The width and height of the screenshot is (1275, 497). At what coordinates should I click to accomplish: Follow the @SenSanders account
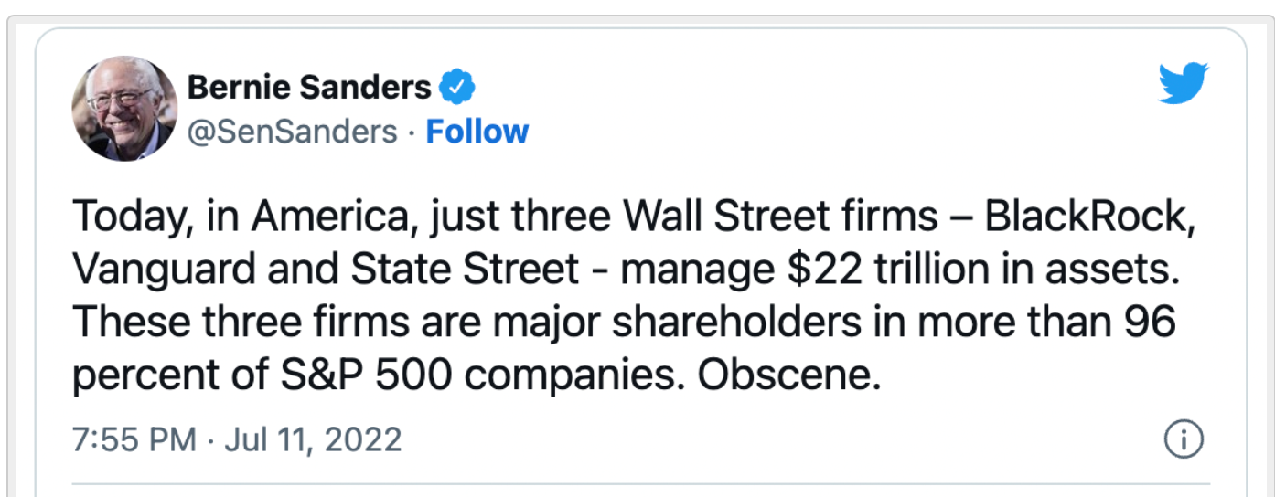(x=477, y=132)
